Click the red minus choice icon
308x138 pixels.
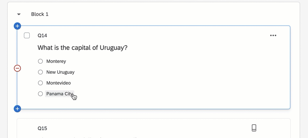[17, 68]
